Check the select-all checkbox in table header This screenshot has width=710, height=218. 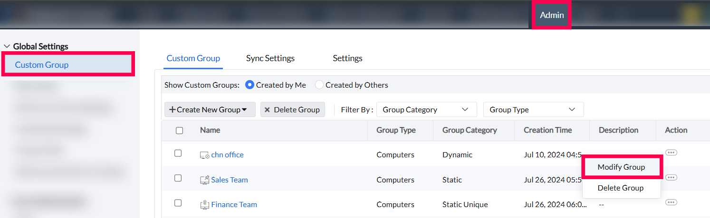[179, 131]
